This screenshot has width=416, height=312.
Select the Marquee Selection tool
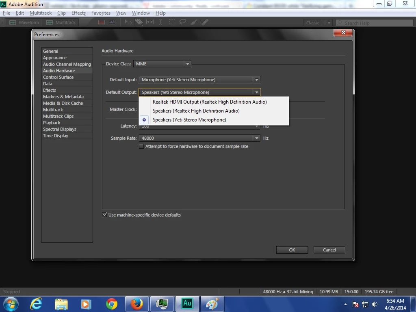172,22
